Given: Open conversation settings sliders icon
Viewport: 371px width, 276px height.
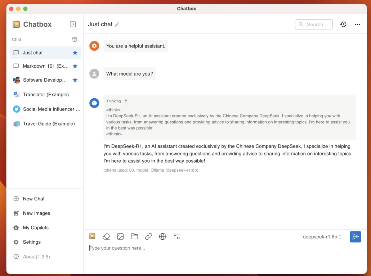Looking at the screenshot, I should (x=177, y=236).
